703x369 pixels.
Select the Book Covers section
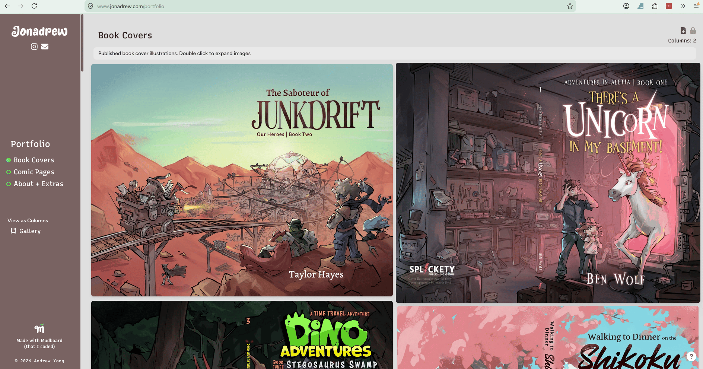tap(34, 160)
